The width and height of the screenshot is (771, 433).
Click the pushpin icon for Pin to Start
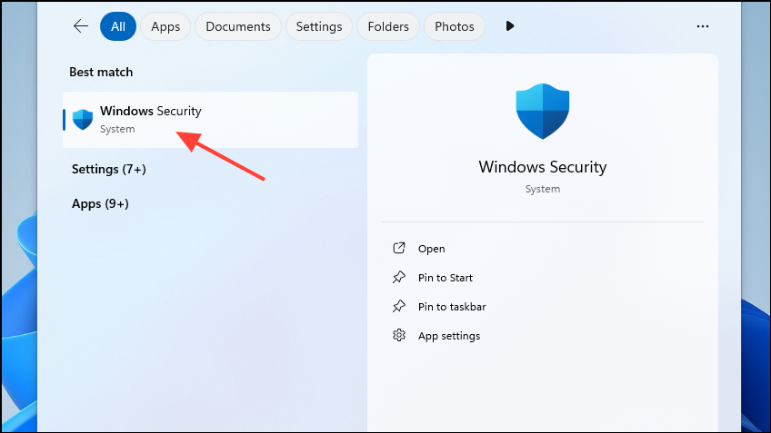[398, 278]
